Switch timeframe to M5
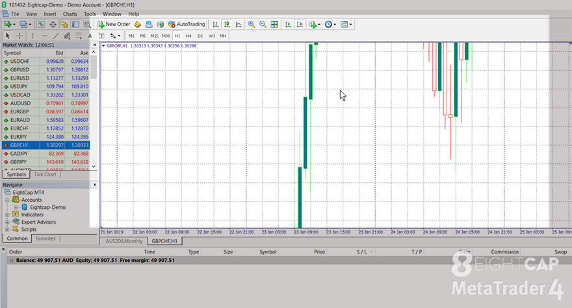This screenshot has width=572, height=308. [x=142, y=36]
